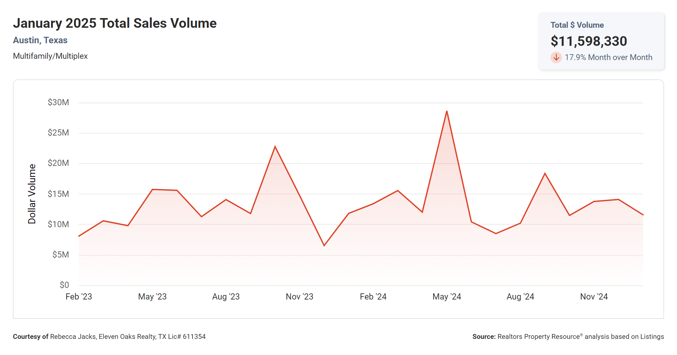The image size is (677, 355).
Task: Click the January 2025 Total Sales Volume title
Action: [x=115, y=23]
